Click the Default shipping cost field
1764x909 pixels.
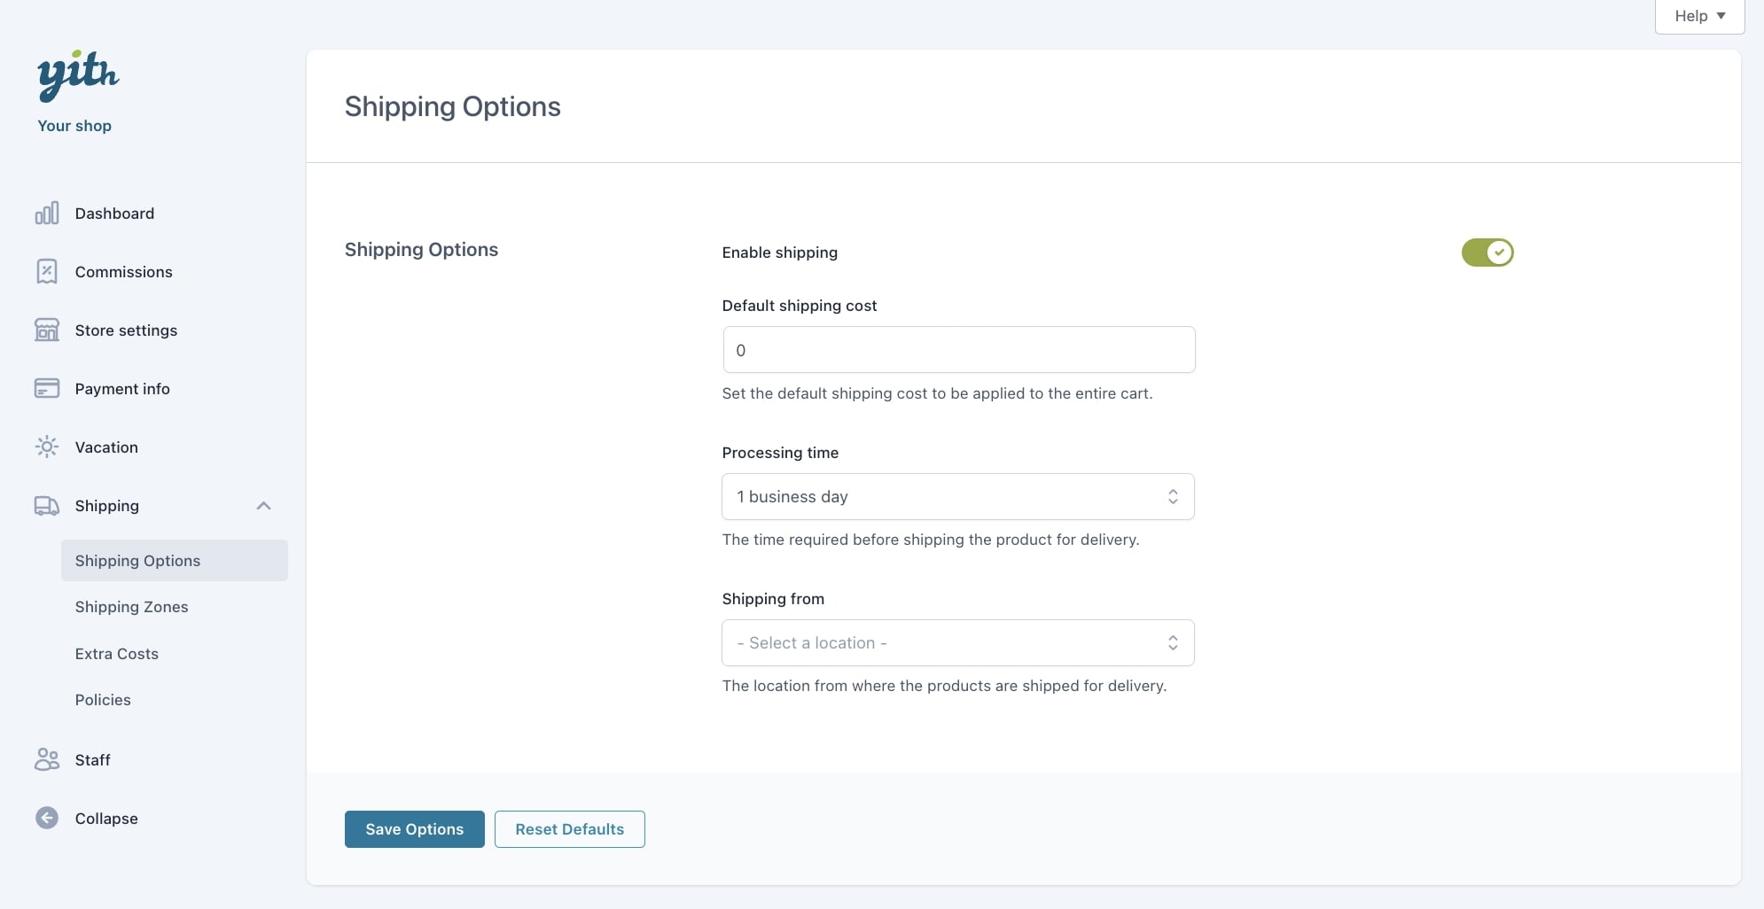click(958, 350)
